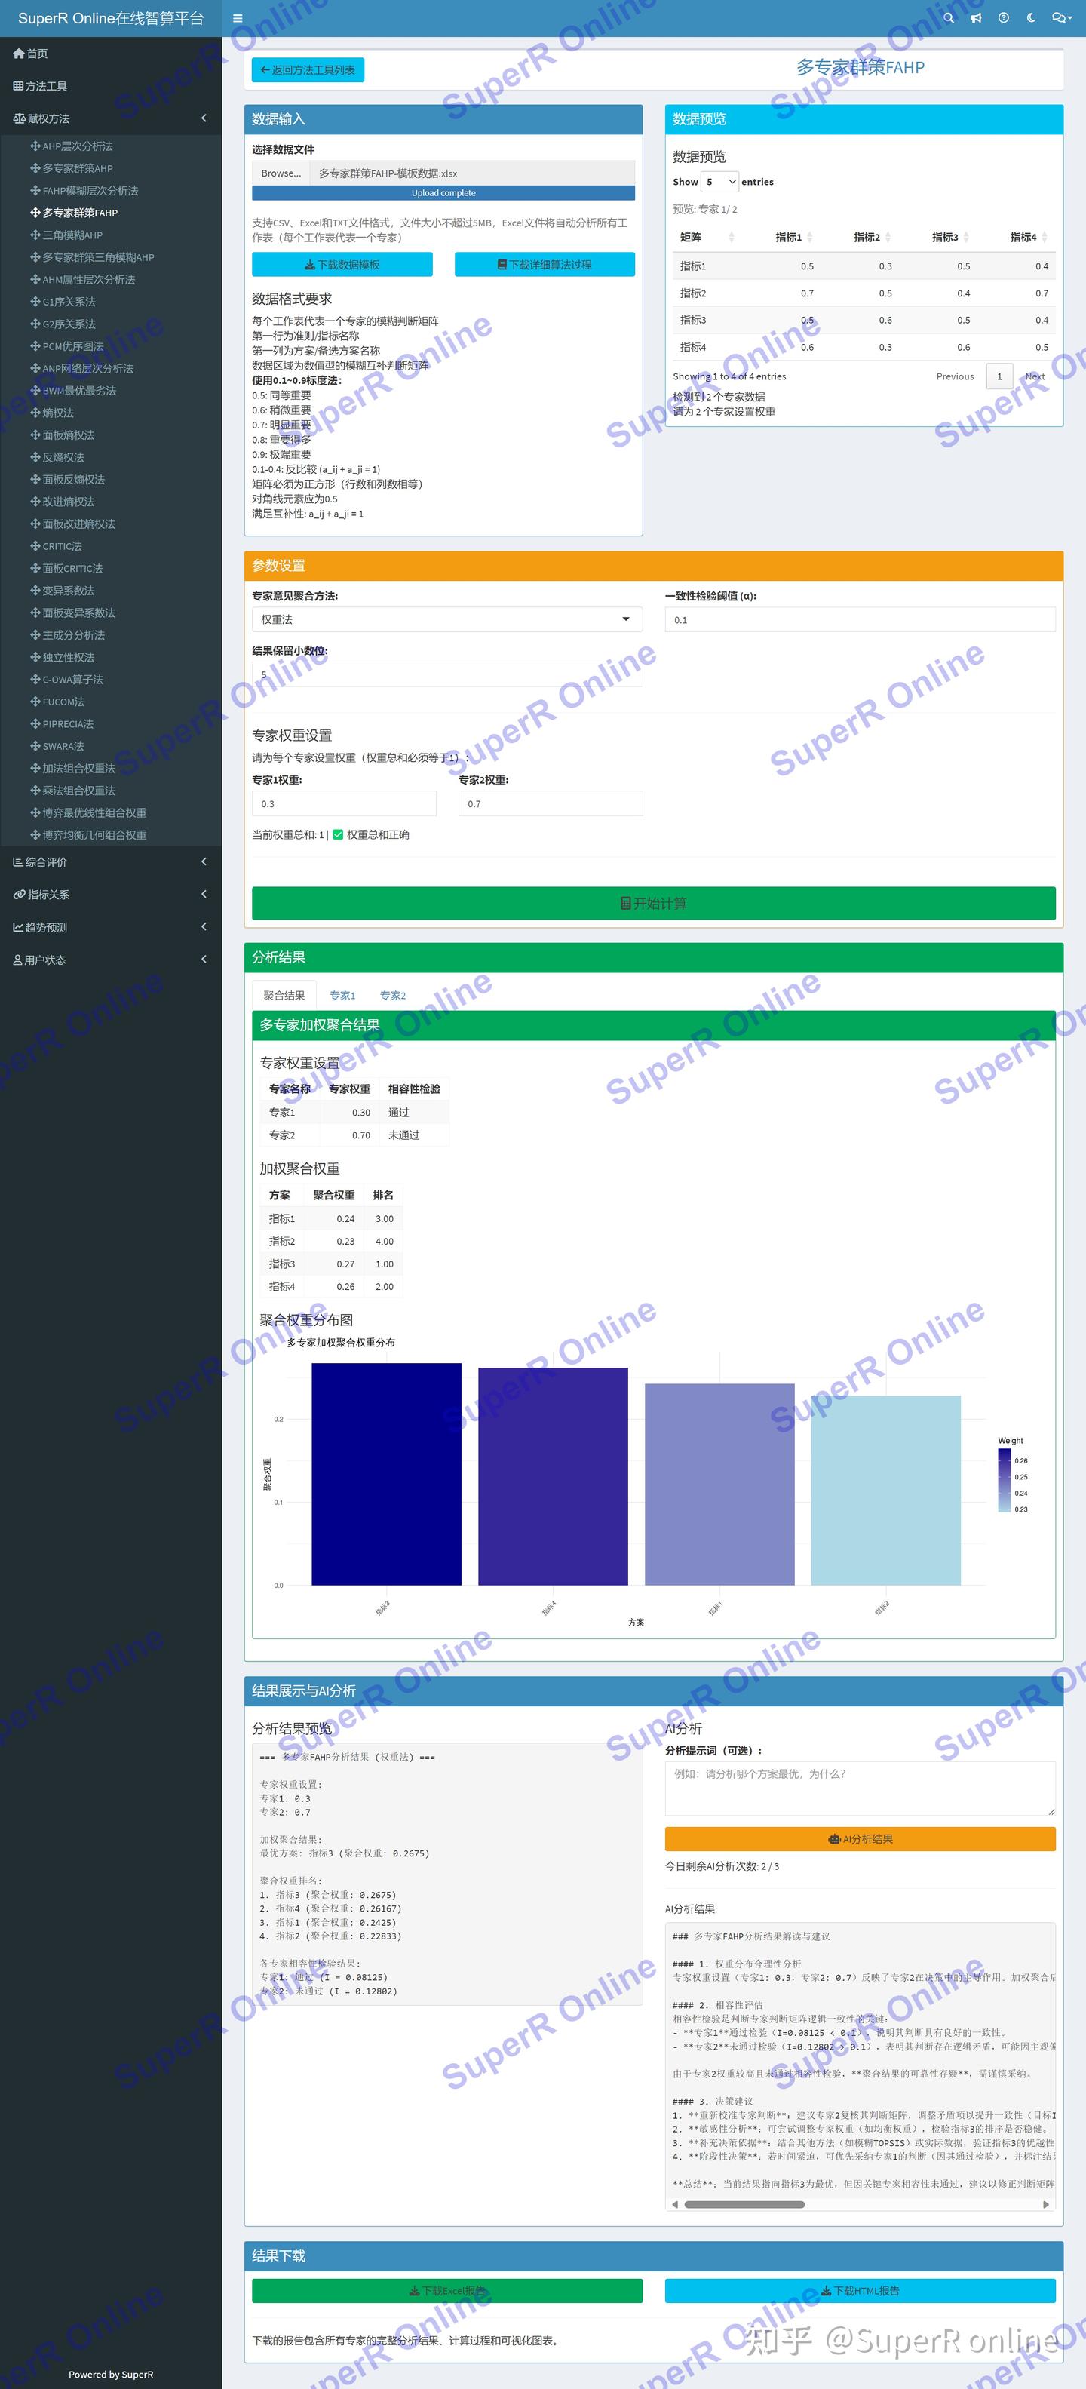Check the 权重总和正确 checkbox
This screenshot has height=2389, width=1086.
(x=338, y=834)
